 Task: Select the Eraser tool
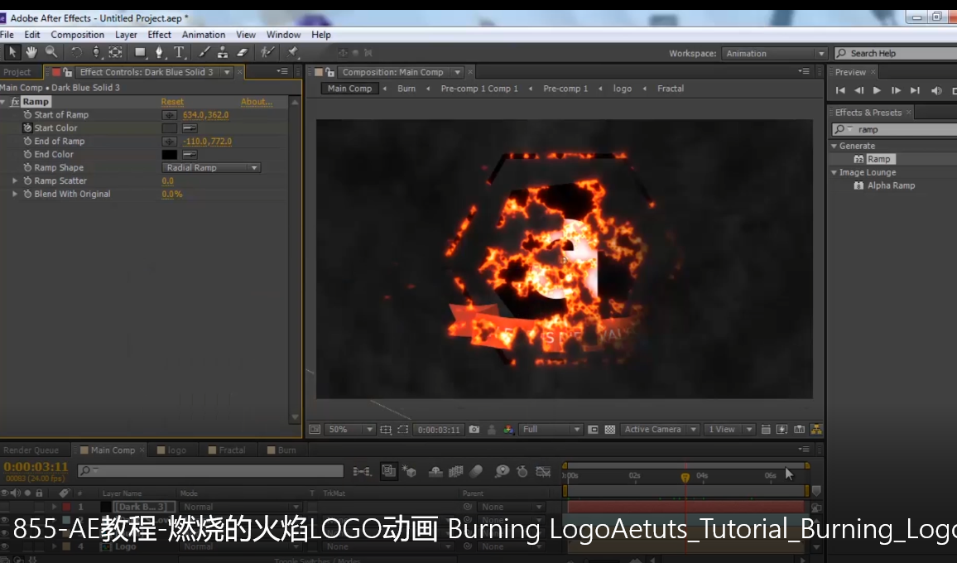243,52
